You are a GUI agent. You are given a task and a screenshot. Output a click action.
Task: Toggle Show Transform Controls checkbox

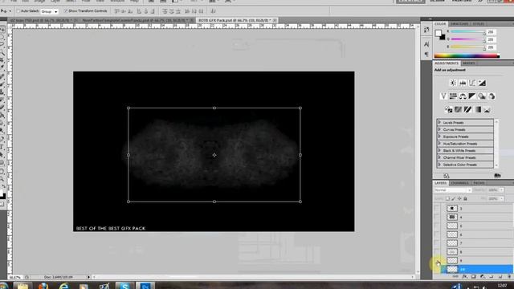tap(66, 11)
